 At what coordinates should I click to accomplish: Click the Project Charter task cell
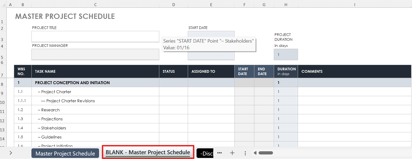95,92
